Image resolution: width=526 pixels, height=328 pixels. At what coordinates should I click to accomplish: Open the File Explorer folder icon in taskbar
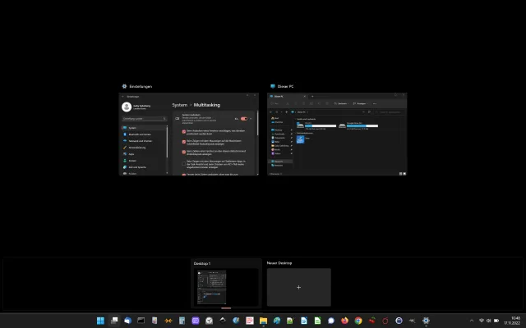click(263, 321)
